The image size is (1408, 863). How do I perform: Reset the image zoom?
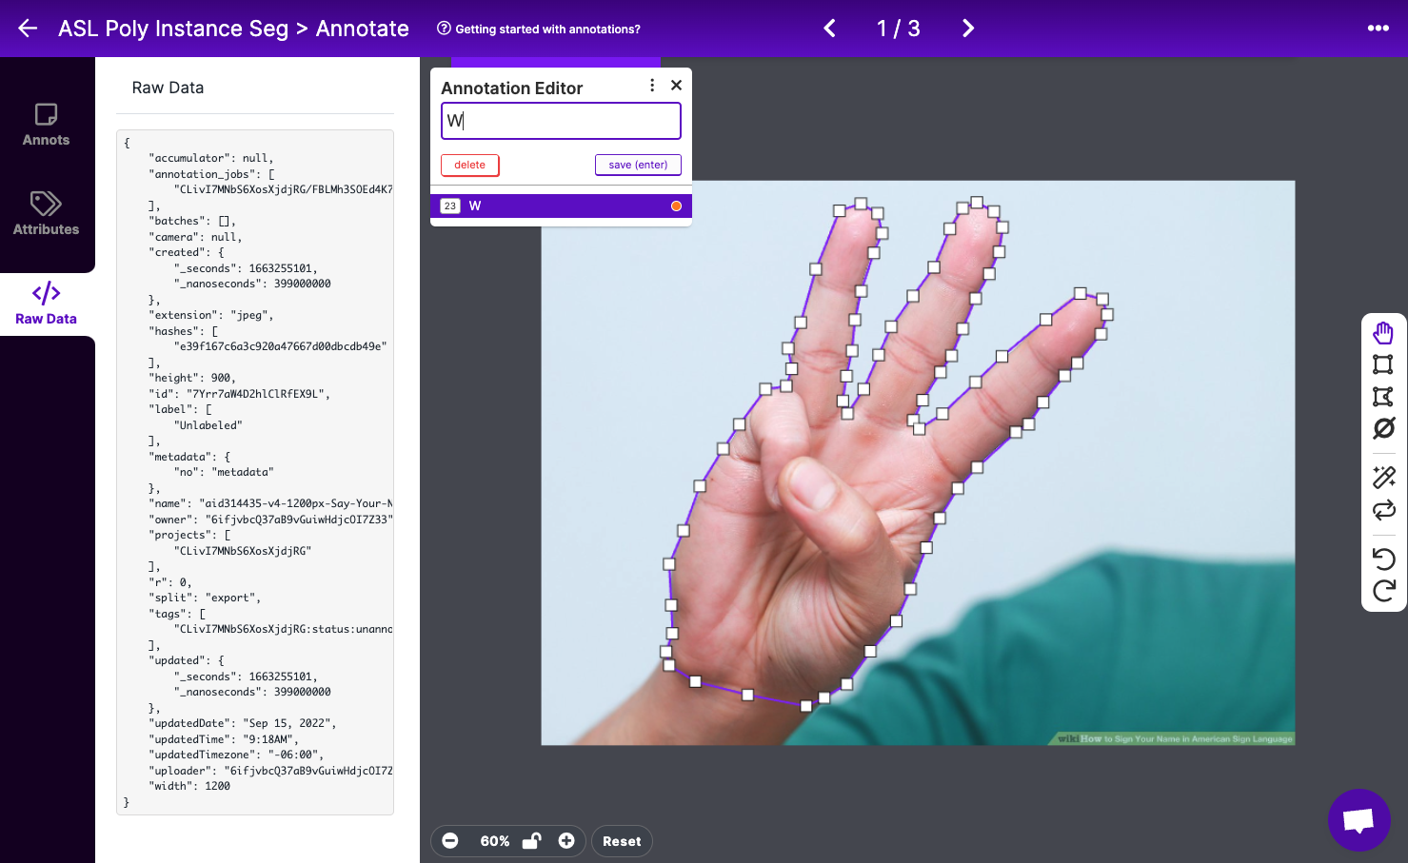coord(622,841)
